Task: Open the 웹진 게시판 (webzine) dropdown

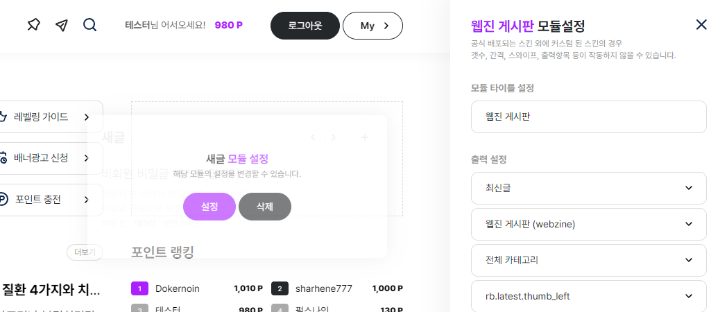Action: pos(588,224)
